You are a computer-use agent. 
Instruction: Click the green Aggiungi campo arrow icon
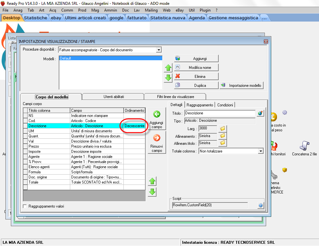coord(157,114)
